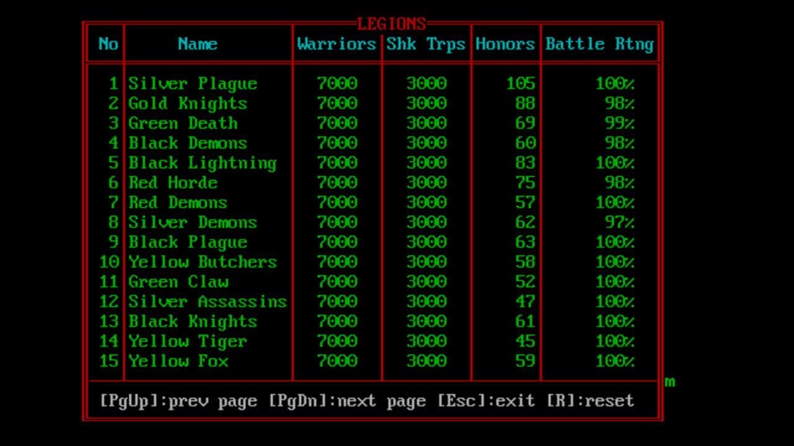794x446 pixels.
Task: Click the Shk Trps column header
Action: click(426, 44)
